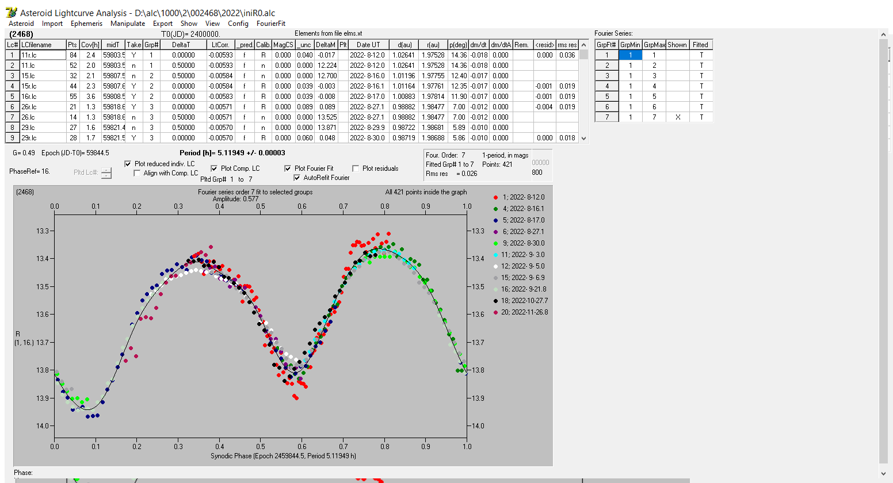Click cyan legend dot for 2022-9-3.0

(x=495, y=255)
